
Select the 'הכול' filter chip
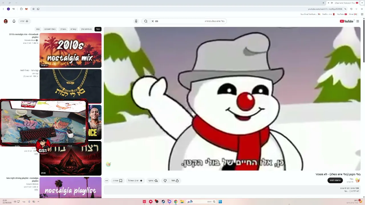point(98,29)
